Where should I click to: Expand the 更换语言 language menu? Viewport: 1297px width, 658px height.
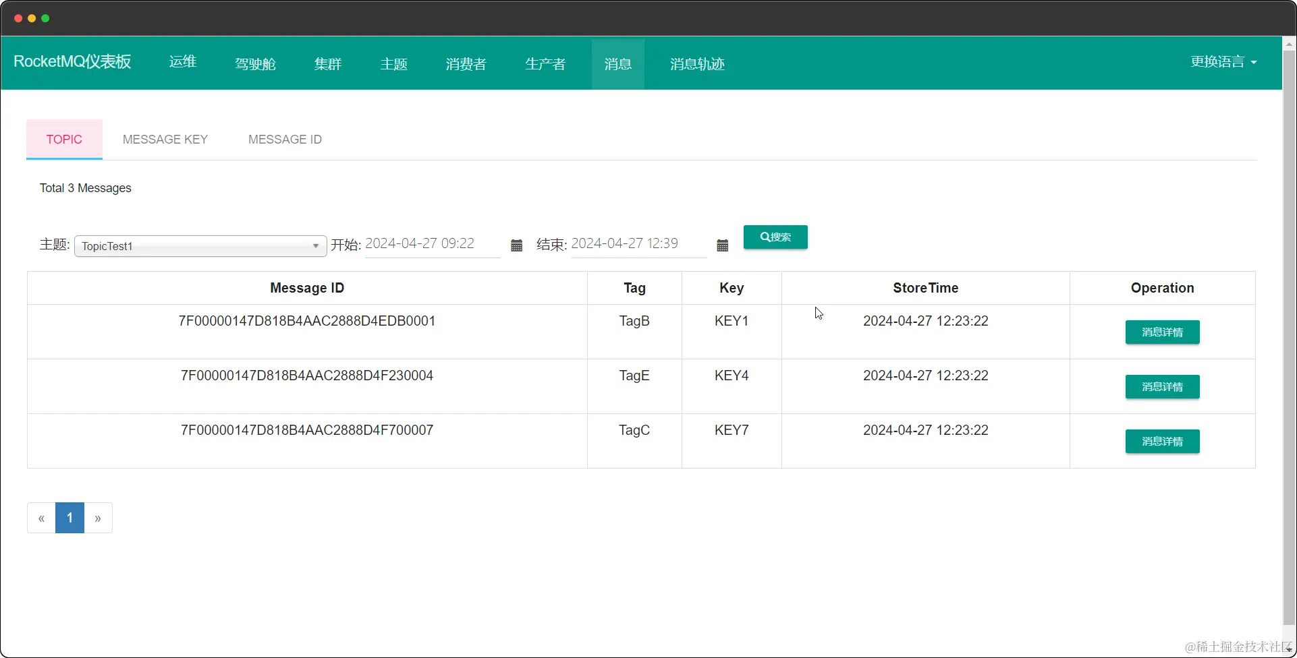click(x=1223, y=62)
